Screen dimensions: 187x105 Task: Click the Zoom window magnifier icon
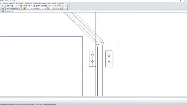(53, 6)
